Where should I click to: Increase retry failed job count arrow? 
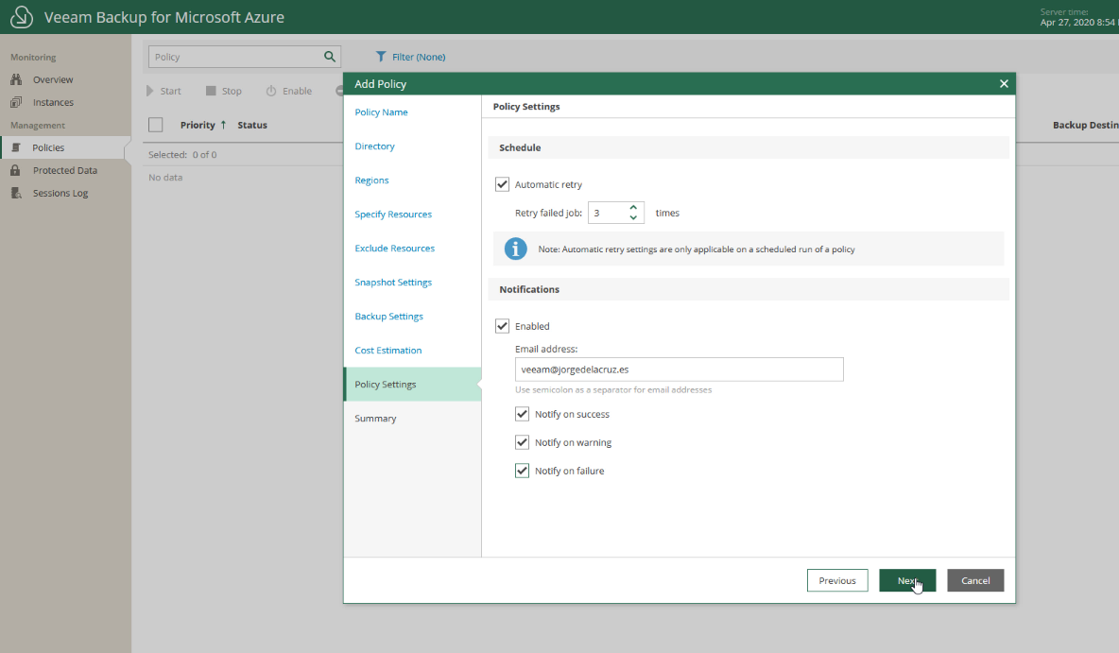pos(633,208)
